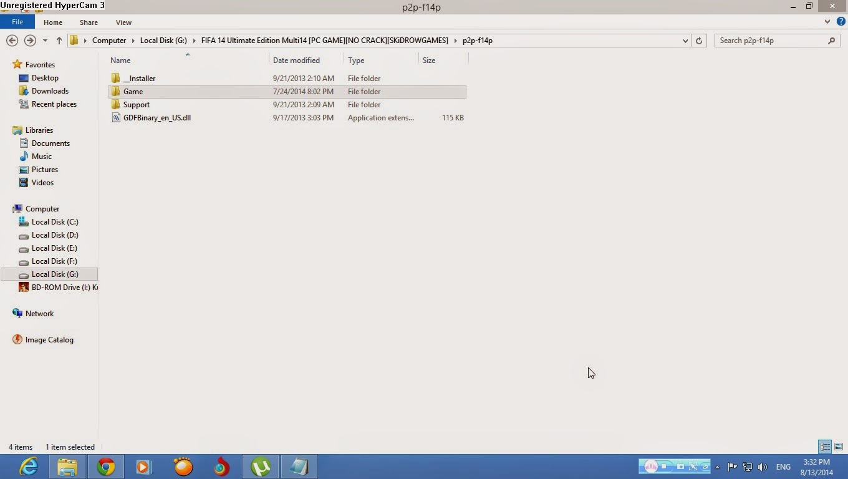Open Network in the navigation pane

coord(39,314)
